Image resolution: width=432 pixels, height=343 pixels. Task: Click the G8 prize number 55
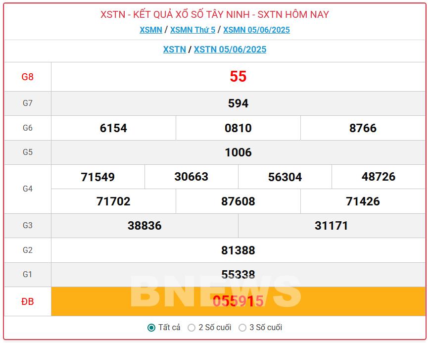(x=238, y=77)
